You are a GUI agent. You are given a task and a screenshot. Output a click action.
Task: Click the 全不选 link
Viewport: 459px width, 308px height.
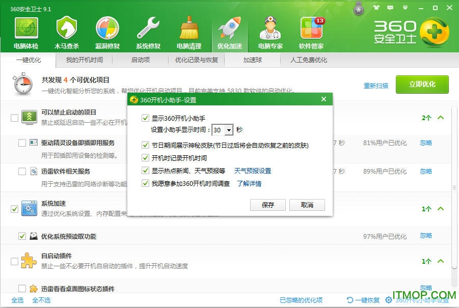[x=41, y=300]
